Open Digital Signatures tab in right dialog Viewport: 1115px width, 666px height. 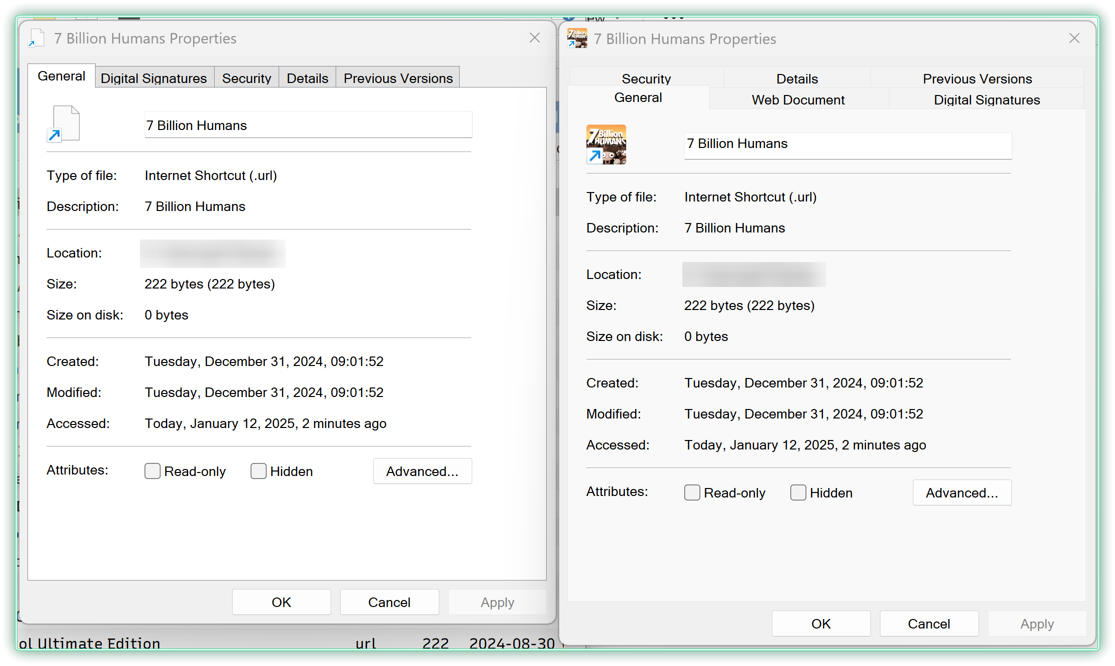[987, 99]
